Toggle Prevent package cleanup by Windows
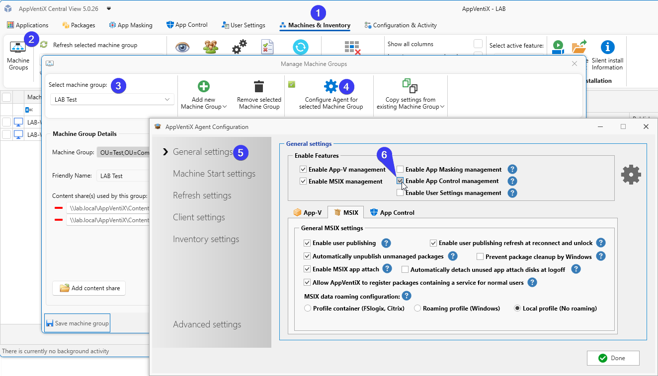Viewport: 658px width, 376px height. [480, 256]
